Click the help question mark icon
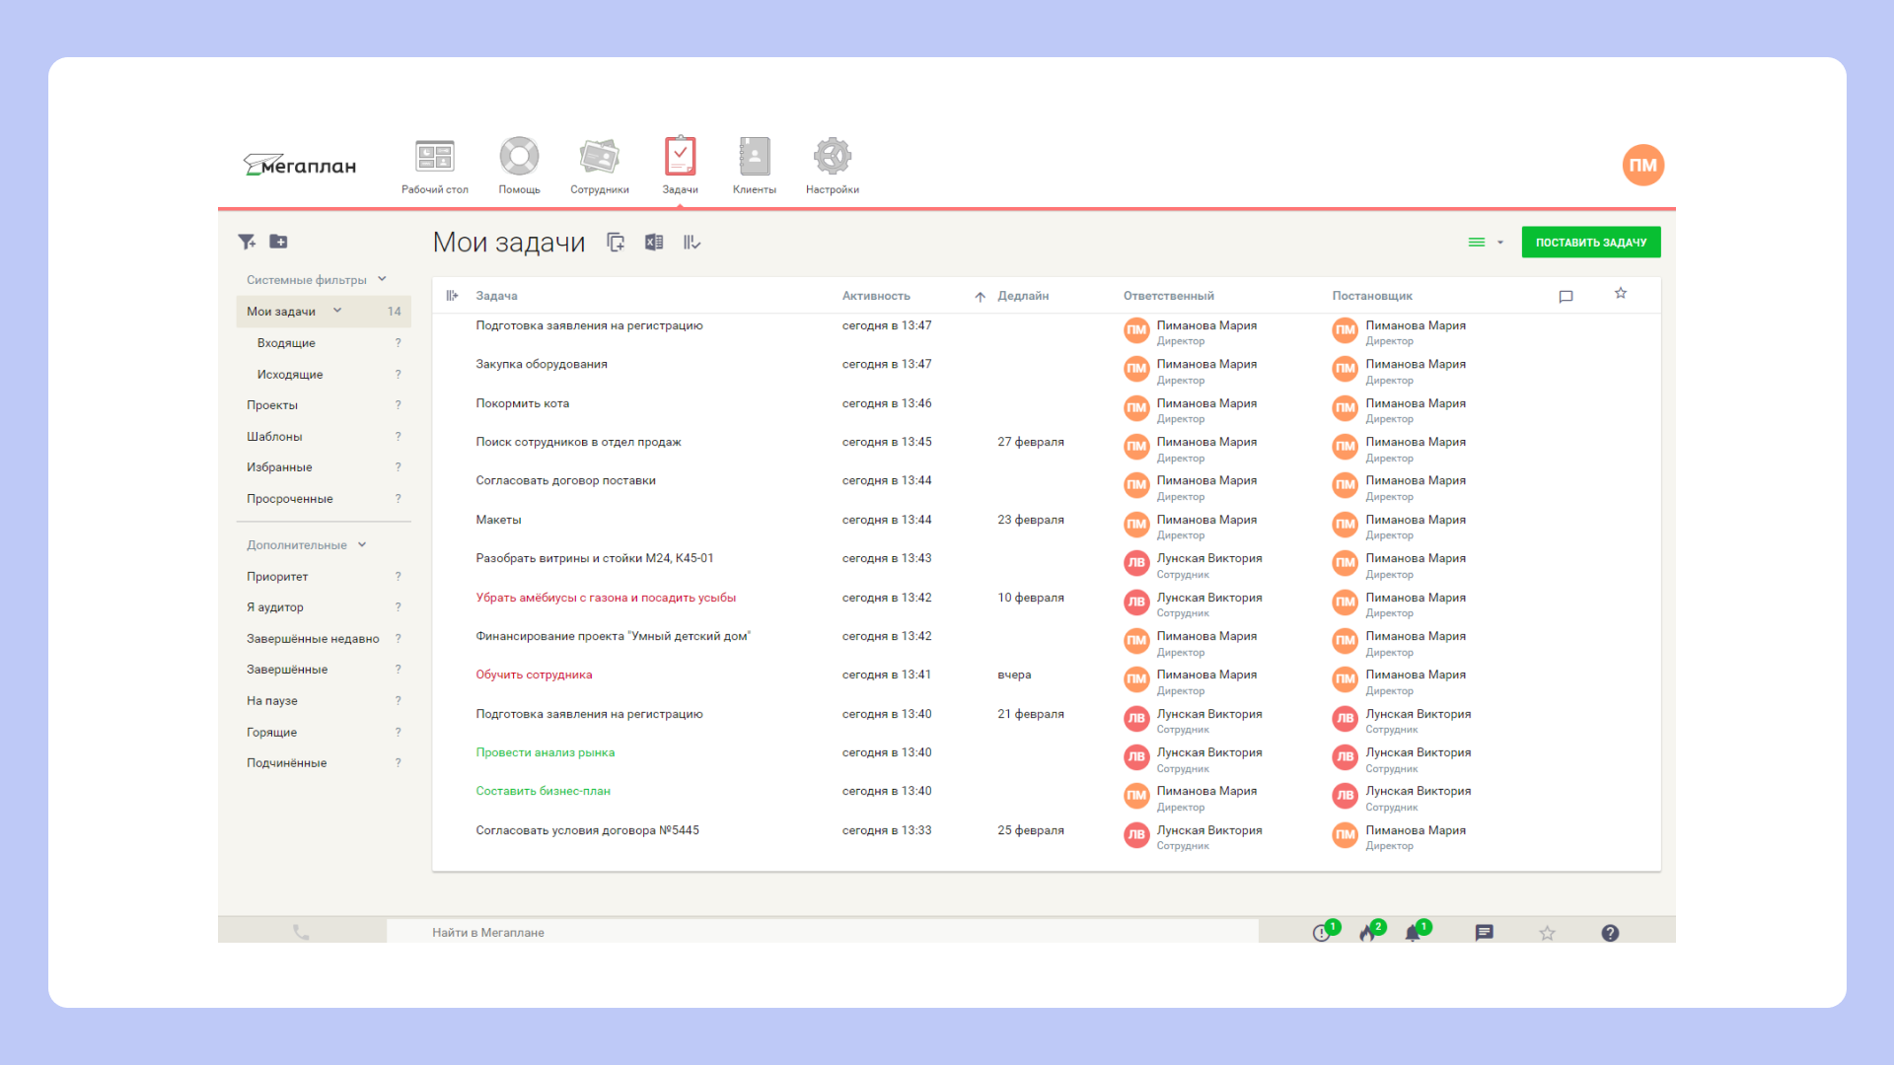1894x1065 pixels. 1610,933
